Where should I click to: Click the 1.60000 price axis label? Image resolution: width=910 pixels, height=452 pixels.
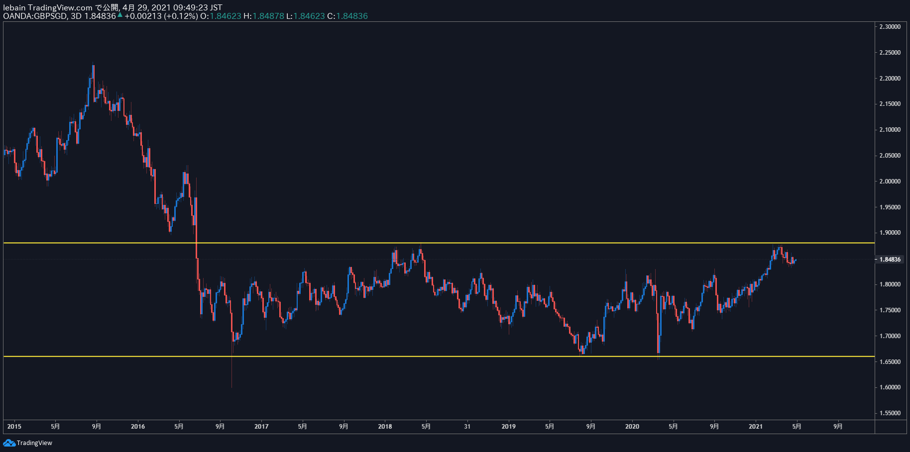click(x=890, y=387)
